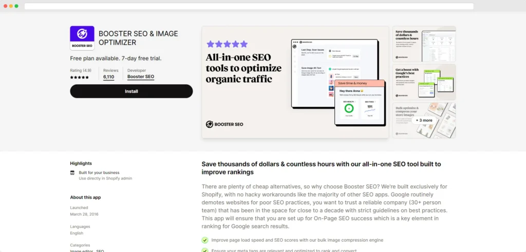Click the Categories label
Image resolution: width=526 pixels, height=252 pixels.
pyautogui.click(x=80, y=245)
